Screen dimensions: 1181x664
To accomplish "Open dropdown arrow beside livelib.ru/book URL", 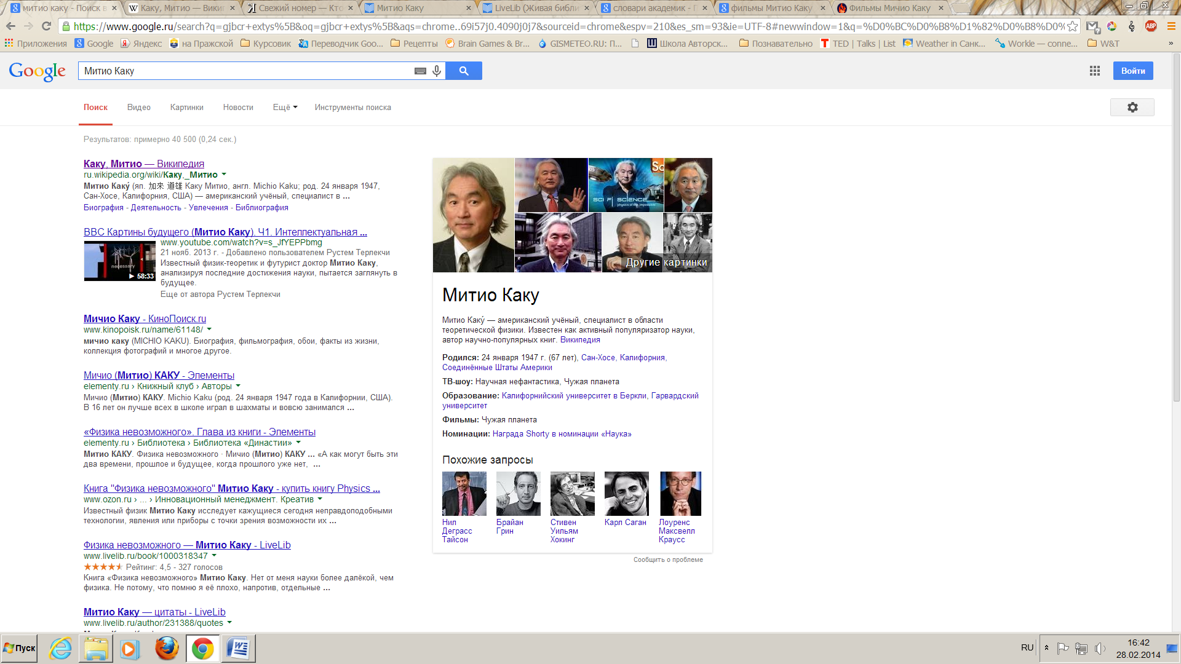I will [214, 556].
